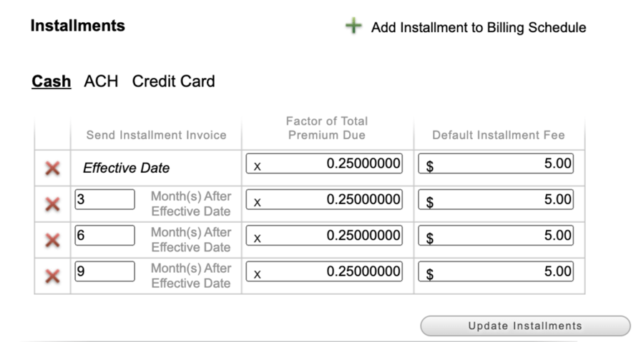Image resolution: width=636 pixels, height=342 pixels.
Task: Focus the 9 months after input field
Action: (x=104, y=271)
